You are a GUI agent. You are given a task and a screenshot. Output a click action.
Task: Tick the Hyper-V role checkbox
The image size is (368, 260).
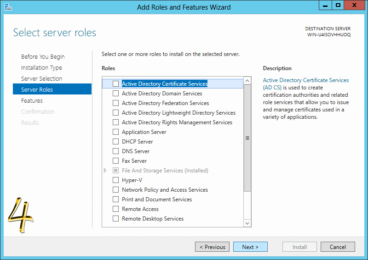115,180
